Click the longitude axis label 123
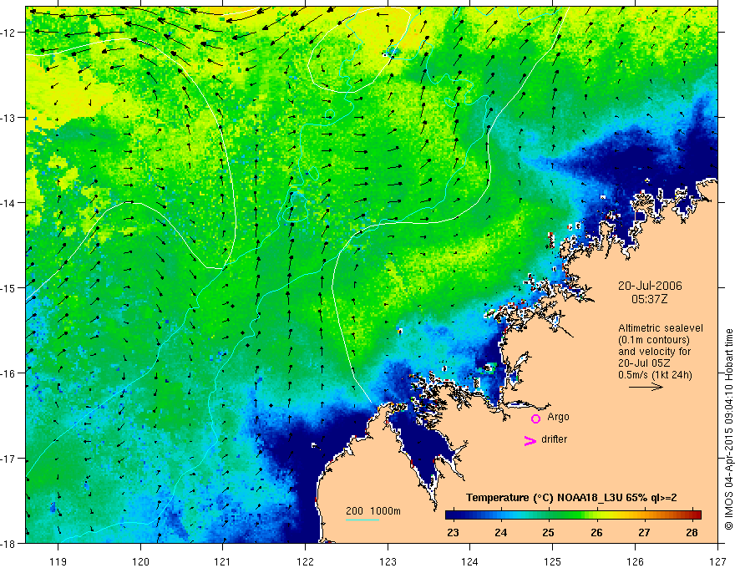Image resolution: width=735 pixels, height=568 pixels. point(388,561)
